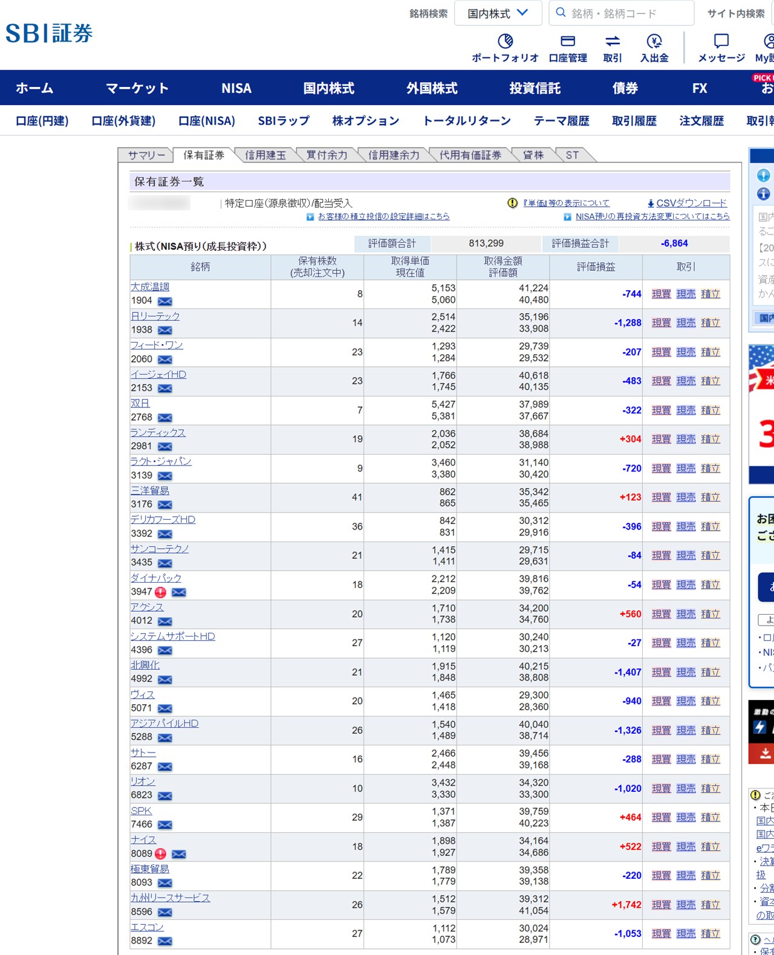774x955 pixels.
Task: Click 積立 for 三洋貿易 row
Action: (711, 497)
